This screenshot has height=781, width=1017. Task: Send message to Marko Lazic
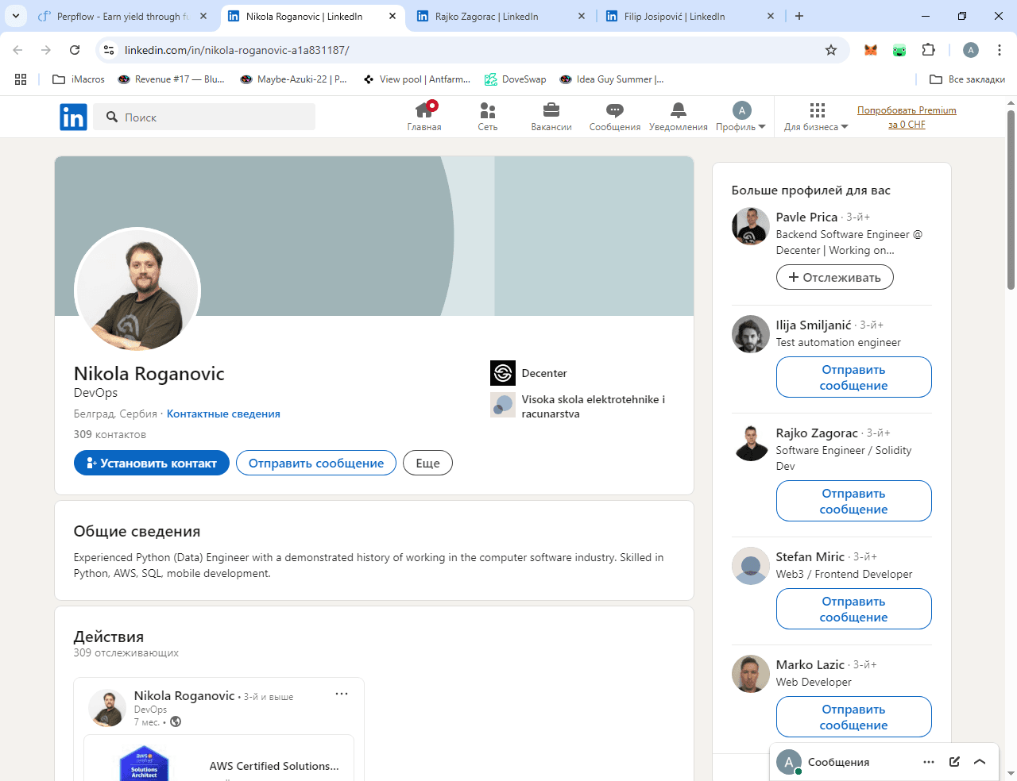pyautogui.click(x=853, y=717)
